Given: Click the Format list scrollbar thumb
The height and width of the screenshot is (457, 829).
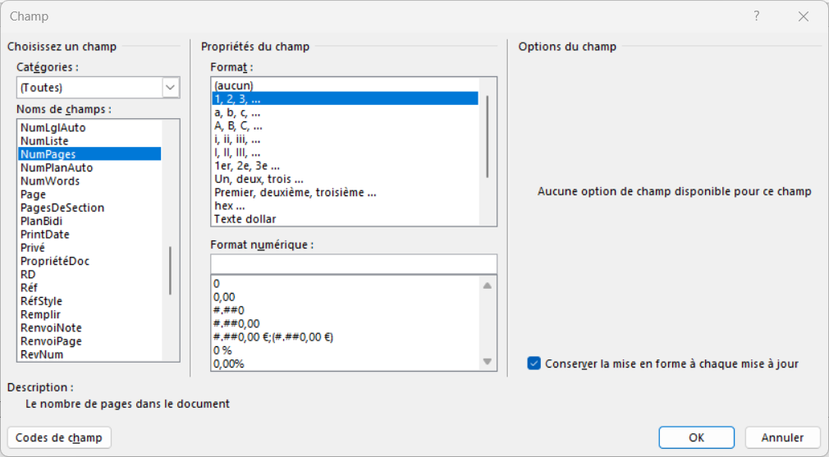Looking at the screenshot, I should pyautogui.click(x=488, y=135).
